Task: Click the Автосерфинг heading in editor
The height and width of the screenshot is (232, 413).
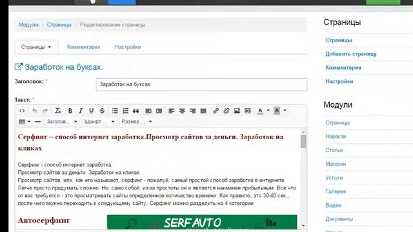Action: click(x=44, y=220)
